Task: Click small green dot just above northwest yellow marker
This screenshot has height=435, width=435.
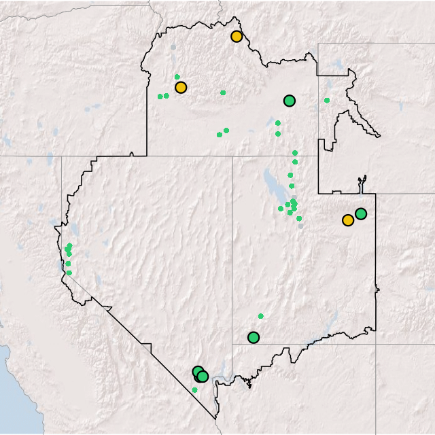Action: click(177, 77)
